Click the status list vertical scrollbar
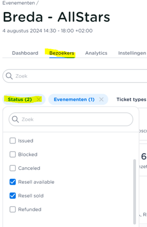The width and height of the screenshot is (147, 227). pos(135,191)
